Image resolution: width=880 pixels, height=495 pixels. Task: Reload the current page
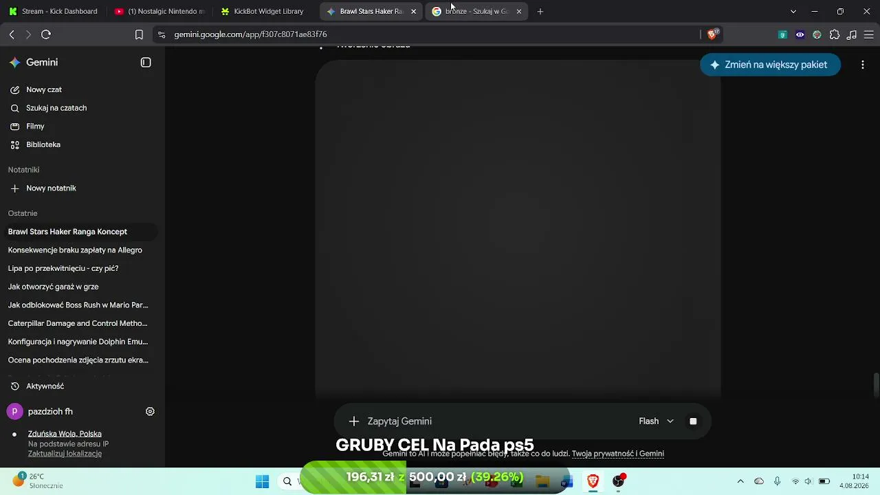[46, 34]
